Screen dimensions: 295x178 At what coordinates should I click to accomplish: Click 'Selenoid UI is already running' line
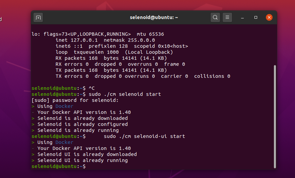tap(80, 160)
